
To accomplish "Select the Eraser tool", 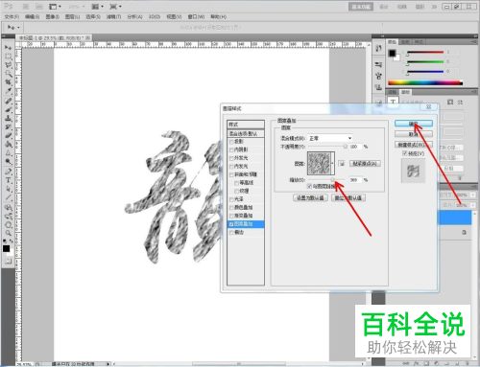I will click(x=8, y=135).
